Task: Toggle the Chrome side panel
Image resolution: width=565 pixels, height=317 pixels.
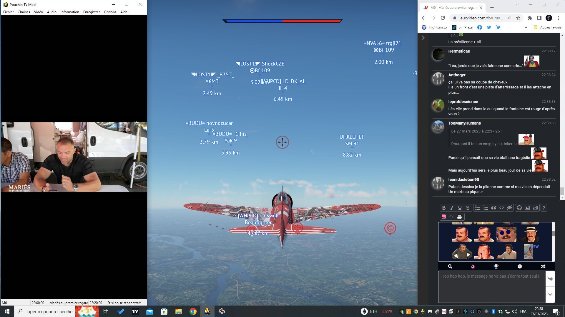Action: pos(539,18)
